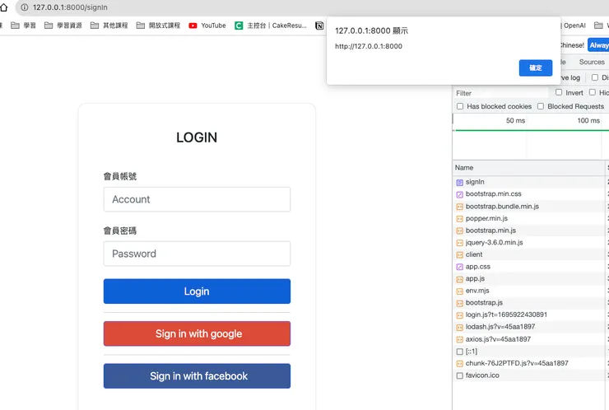Open the 學習 bookmark folder
Image resolution: width=609 pixels, height=410 pixels.
[x=23, y=26]
